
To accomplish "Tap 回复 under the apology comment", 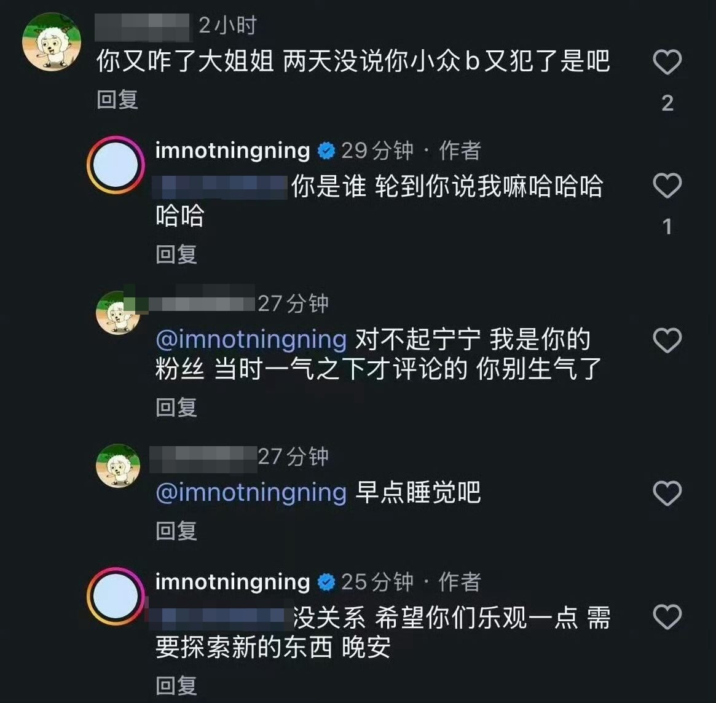I will point(176,407).
